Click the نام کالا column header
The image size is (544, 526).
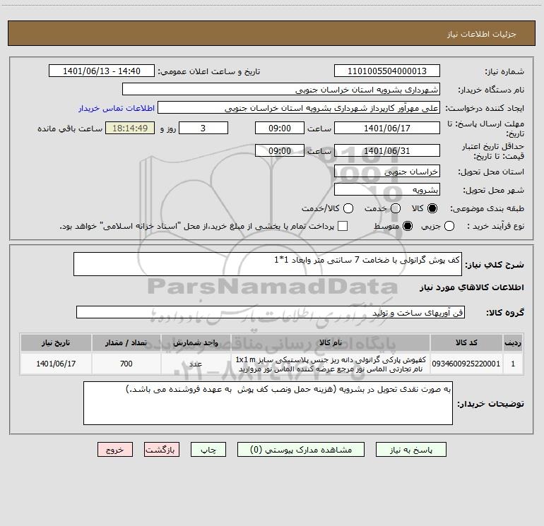click(x=331, y=342)
